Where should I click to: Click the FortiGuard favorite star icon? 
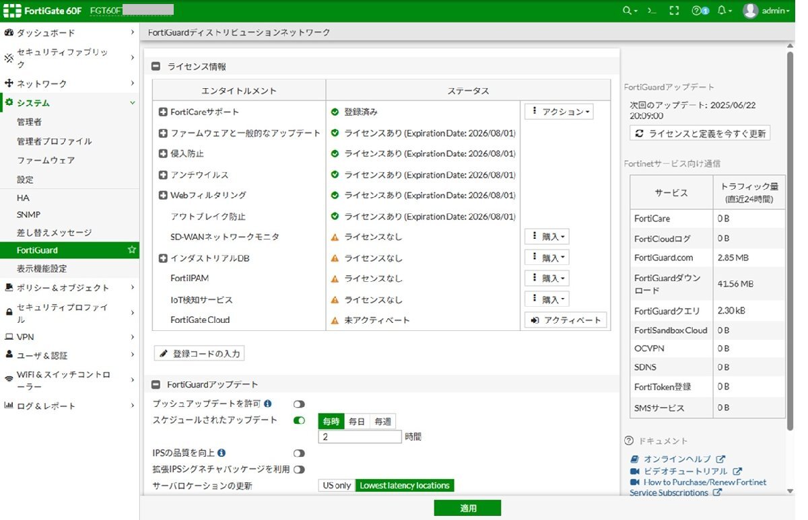coord(132,250)
